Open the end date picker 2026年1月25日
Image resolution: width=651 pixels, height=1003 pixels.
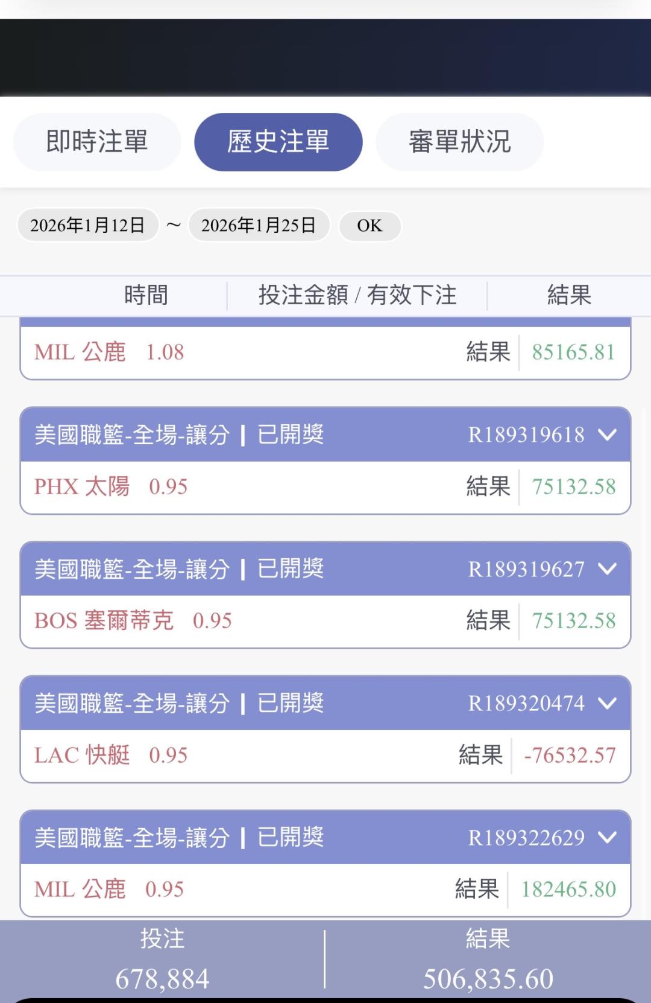click(x=259, y=225)
